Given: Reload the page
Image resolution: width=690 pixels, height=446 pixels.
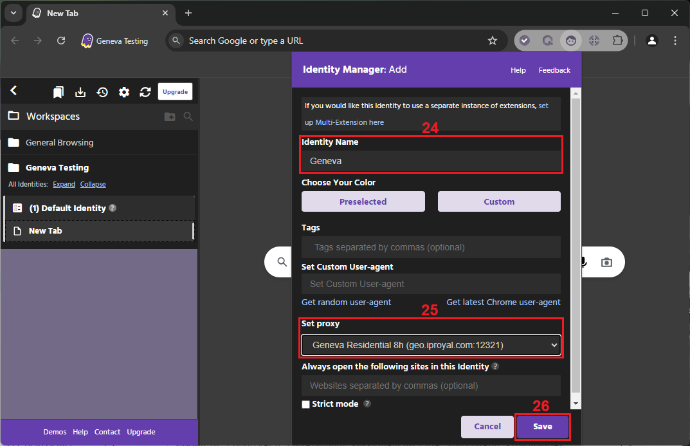Looking at the screenshot, I should (x=61, y=41).
